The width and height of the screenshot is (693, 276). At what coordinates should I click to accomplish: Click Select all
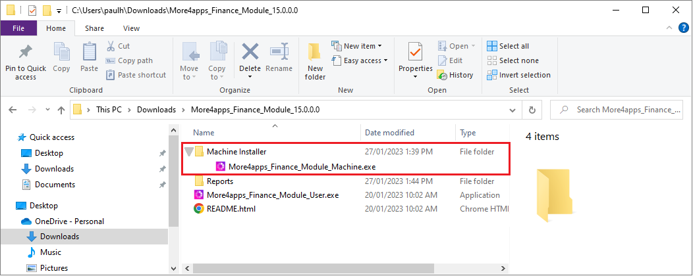(508, 46)
